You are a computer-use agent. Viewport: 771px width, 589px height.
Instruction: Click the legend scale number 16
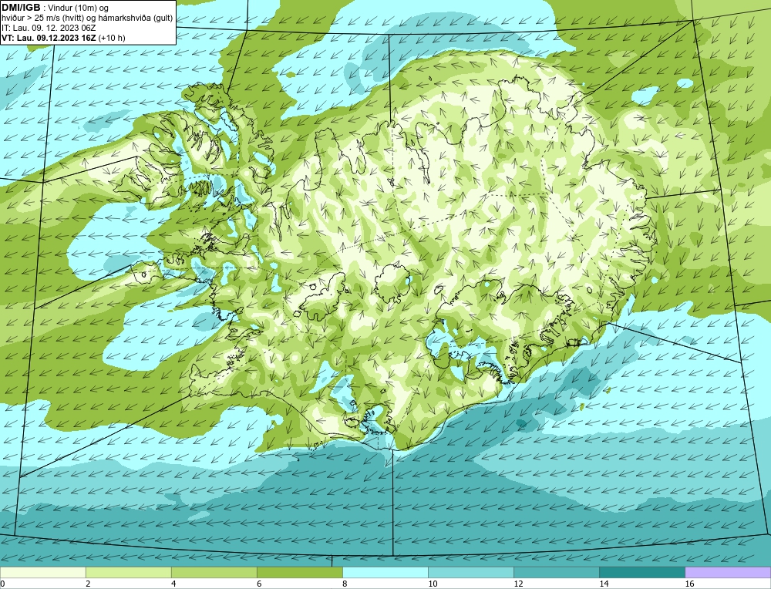coord(689,584)
